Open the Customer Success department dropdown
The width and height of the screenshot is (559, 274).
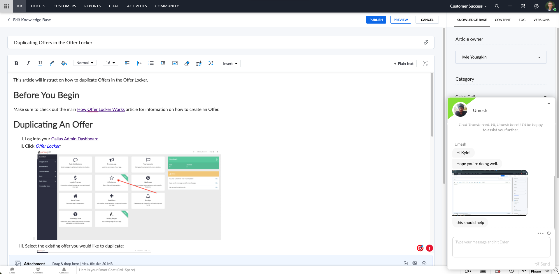pyautogui.click(x=468, y=6)
